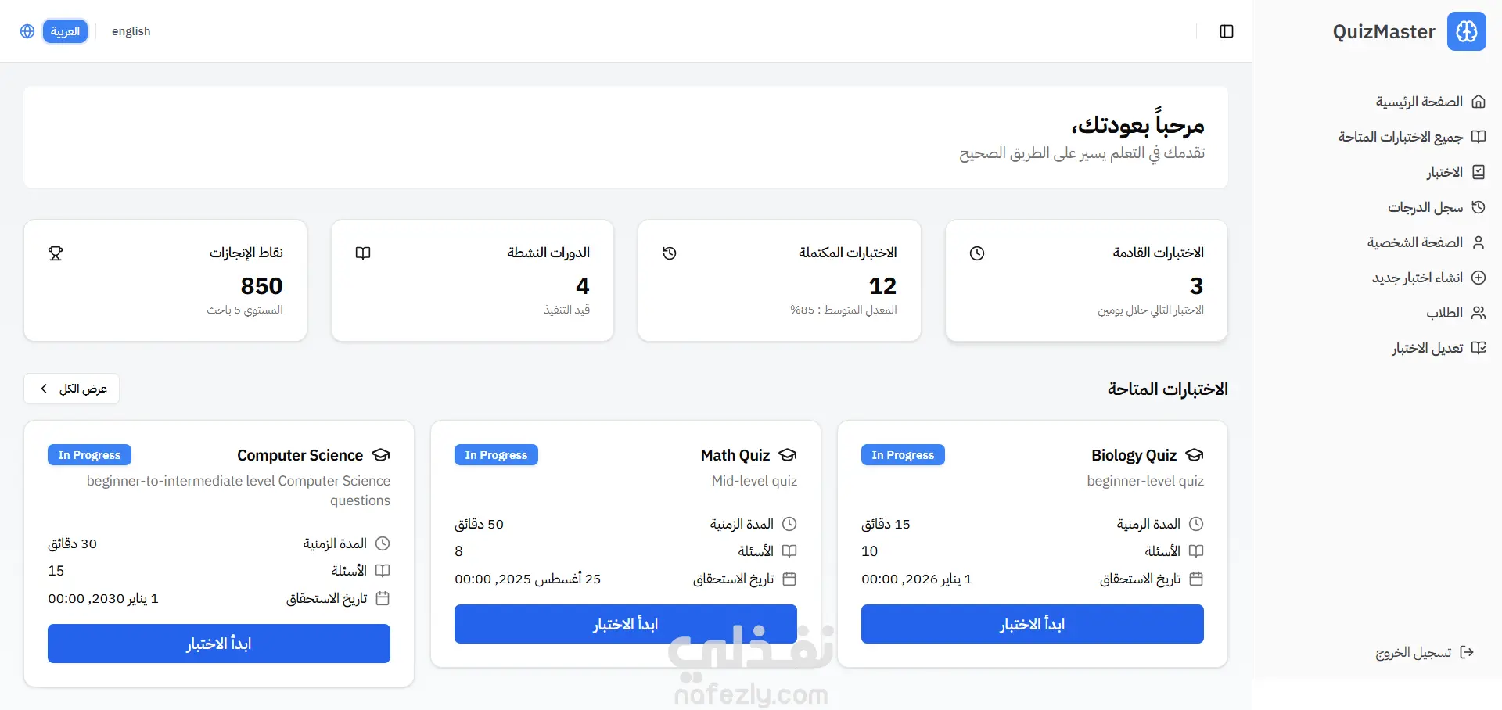The image size is (1502, 710).
Task: Start the Biology Quiz with ابدأ الاختبار
Action: 1032,624
